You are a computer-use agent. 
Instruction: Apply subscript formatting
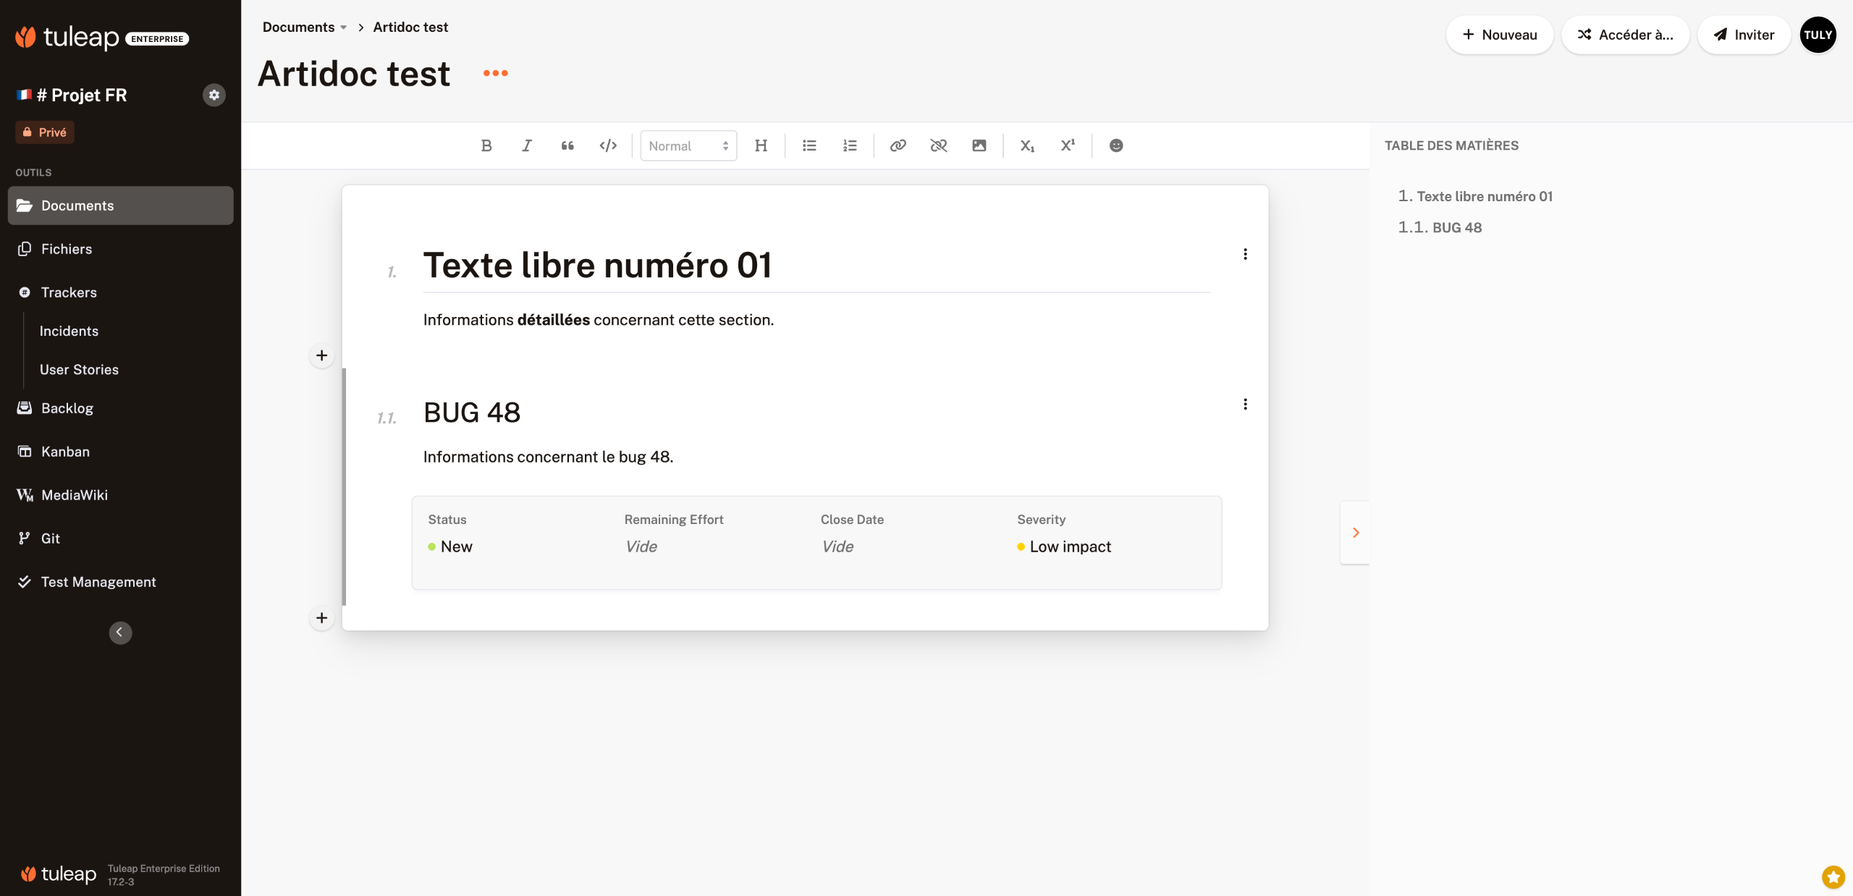click(x=1026, y=145)
